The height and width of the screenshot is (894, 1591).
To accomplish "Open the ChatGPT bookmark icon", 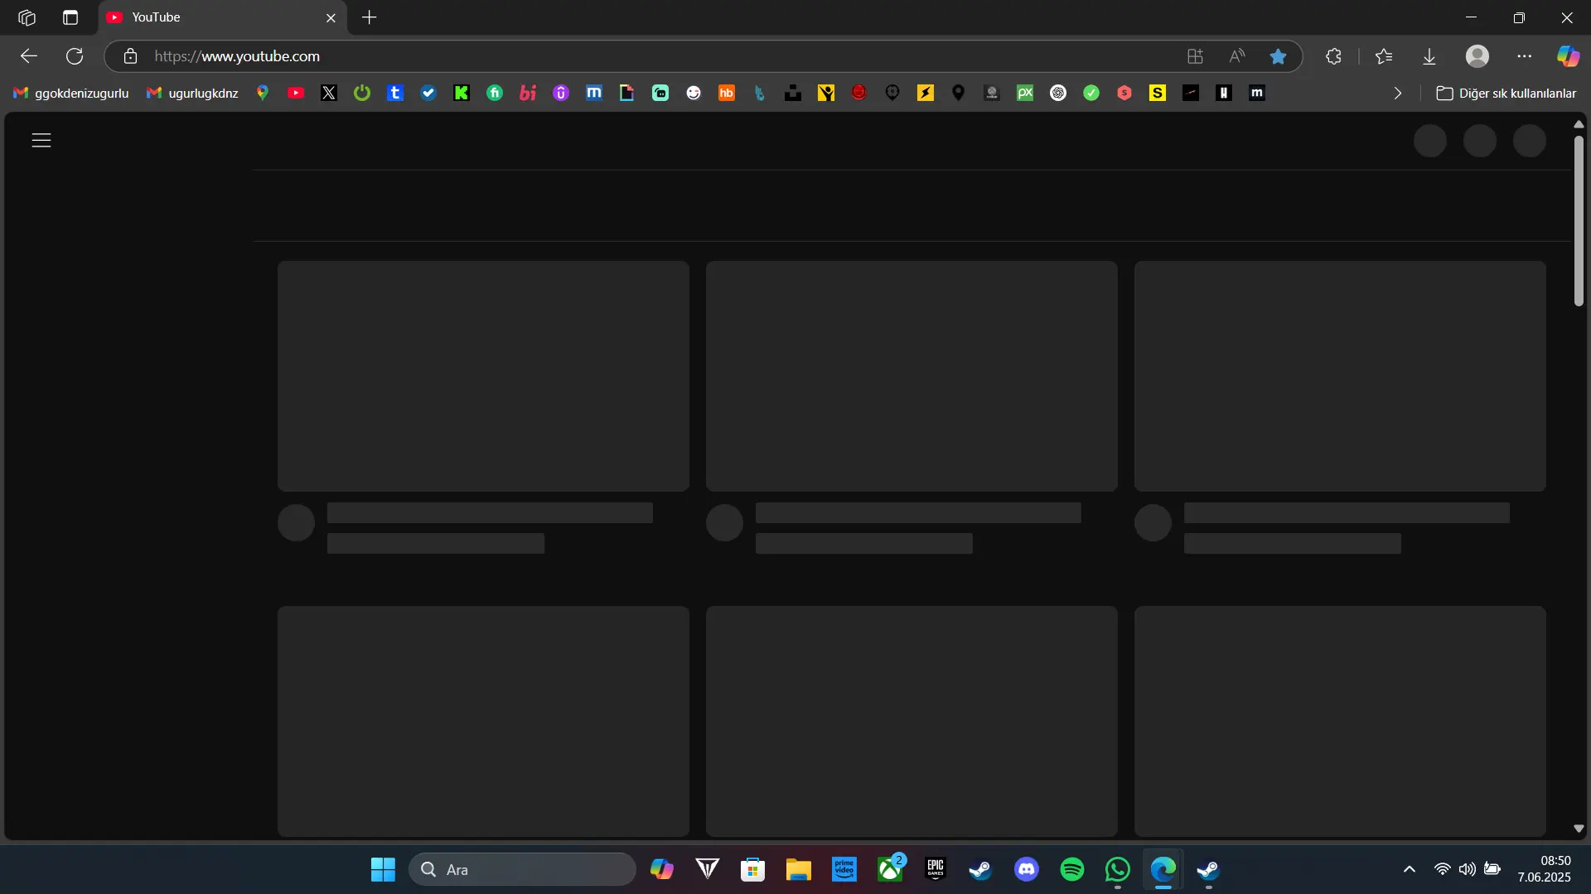I will (1058, 94).
